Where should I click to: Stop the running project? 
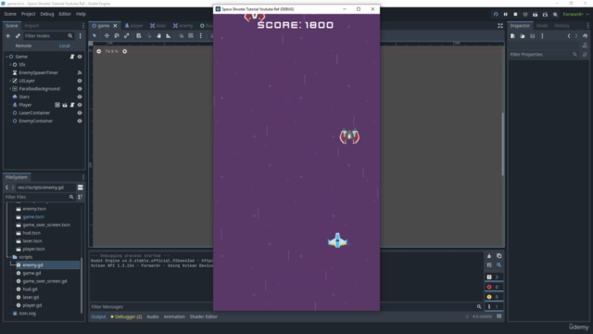click(515, 15)
